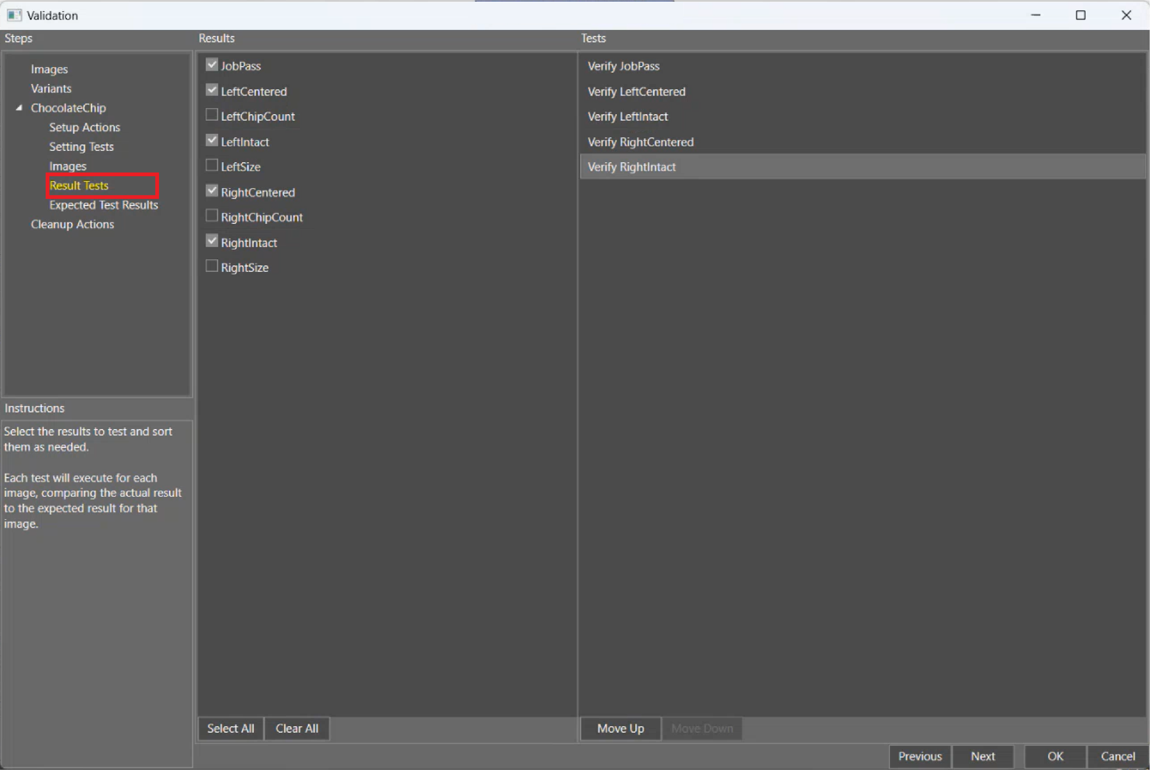Open the Setup Actions step
The height and width of the screenshot is (770, 1150).
[84, 127]
